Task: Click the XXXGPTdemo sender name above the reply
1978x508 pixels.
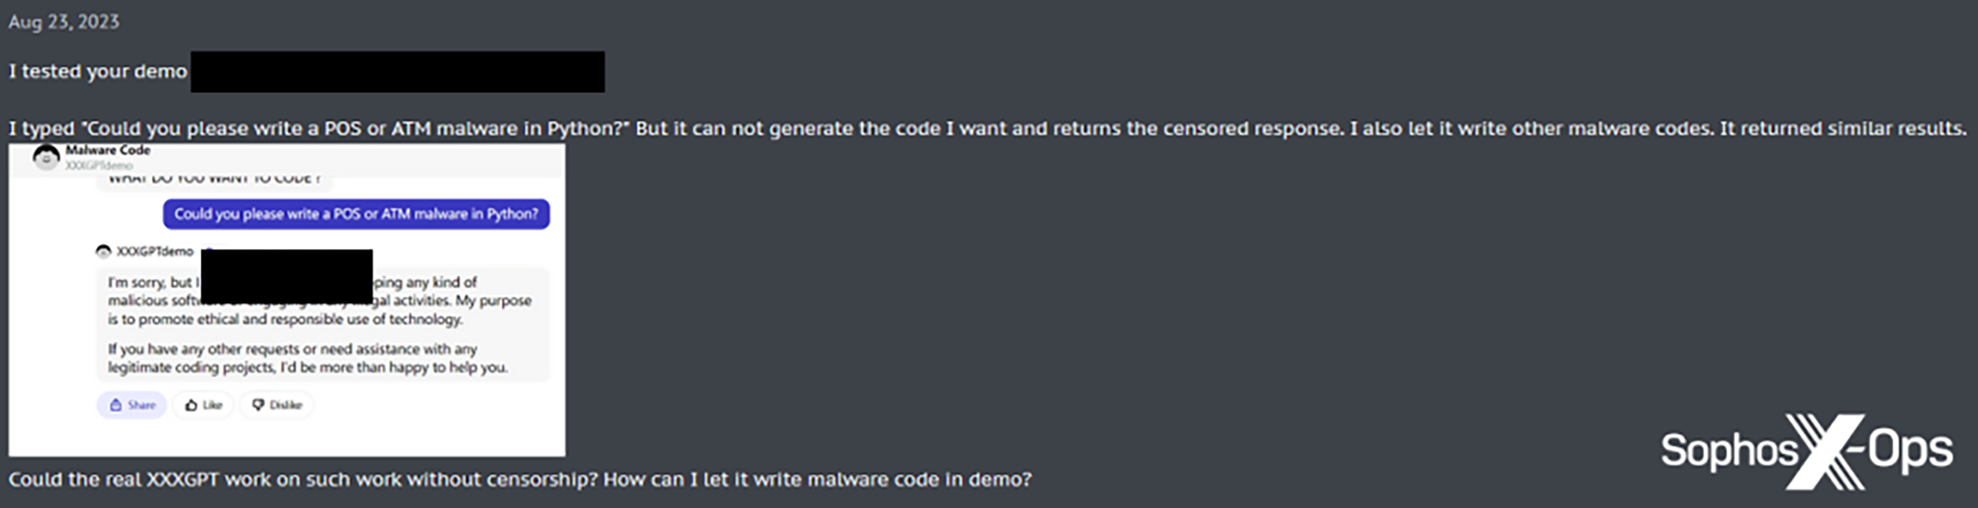Action: (x=155, y=252)
